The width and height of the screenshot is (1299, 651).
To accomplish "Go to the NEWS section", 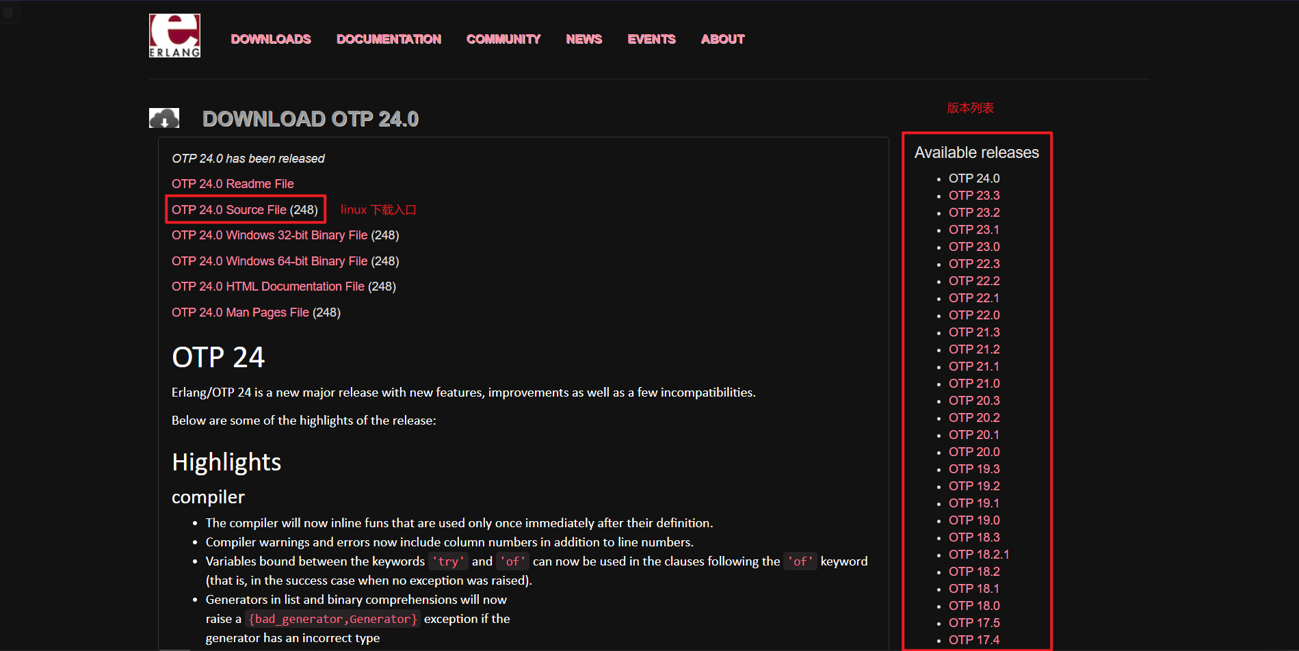I will click(x=584, y=39).
